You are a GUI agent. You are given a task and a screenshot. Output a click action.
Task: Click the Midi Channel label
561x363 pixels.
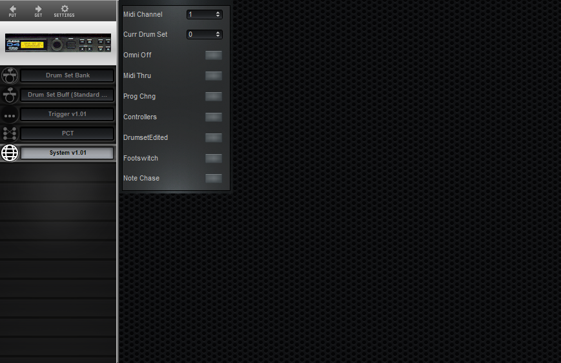(143, 14)
